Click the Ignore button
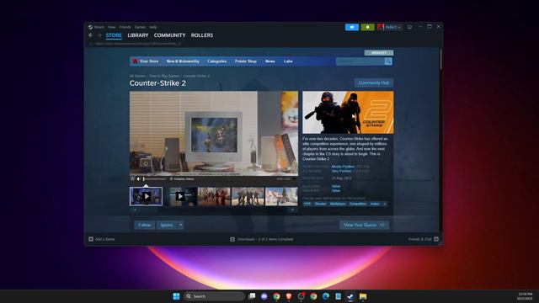Viewport: 539px width, 303px height. 167,225
